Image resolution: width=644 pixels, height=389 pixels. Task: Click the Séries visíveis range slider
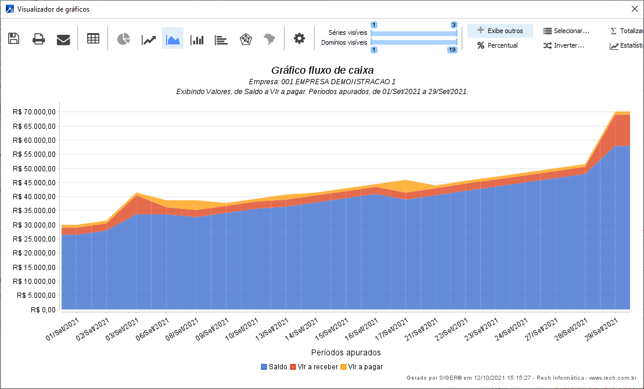(413, 33)
